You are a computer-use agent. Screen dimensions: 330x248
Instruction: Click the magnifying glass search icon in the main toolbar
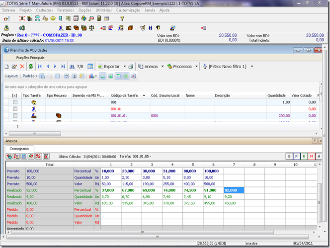pyautogui.click(x=91, y=18)
